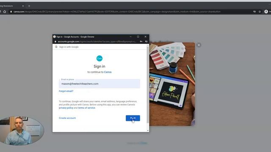Click the popup window's vertical scrollbar

click(148, 85)
